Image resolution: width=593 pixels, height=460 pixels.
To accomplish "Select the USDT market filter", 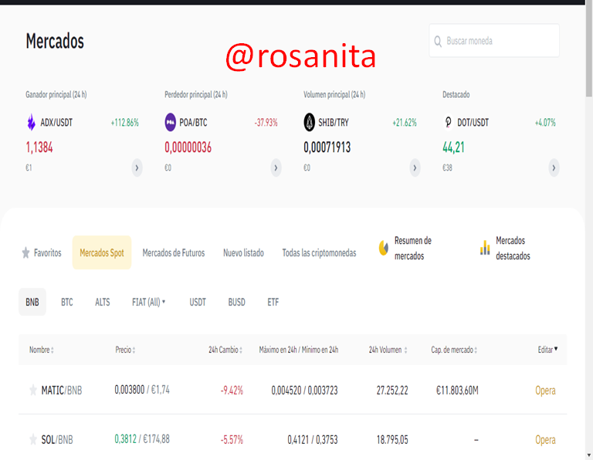I will tap(198, 302).
